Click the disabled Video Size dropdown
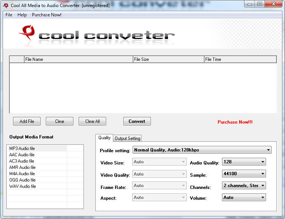Viewport: 285px width, 219px height. [159, 162]
